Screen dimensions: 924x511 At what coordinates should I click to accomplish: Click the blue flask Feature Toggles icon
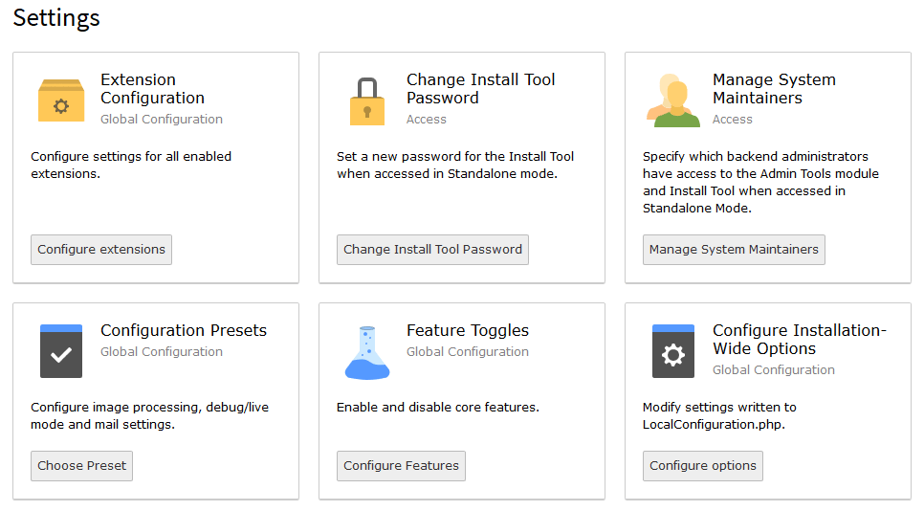(x=367, y=352)
